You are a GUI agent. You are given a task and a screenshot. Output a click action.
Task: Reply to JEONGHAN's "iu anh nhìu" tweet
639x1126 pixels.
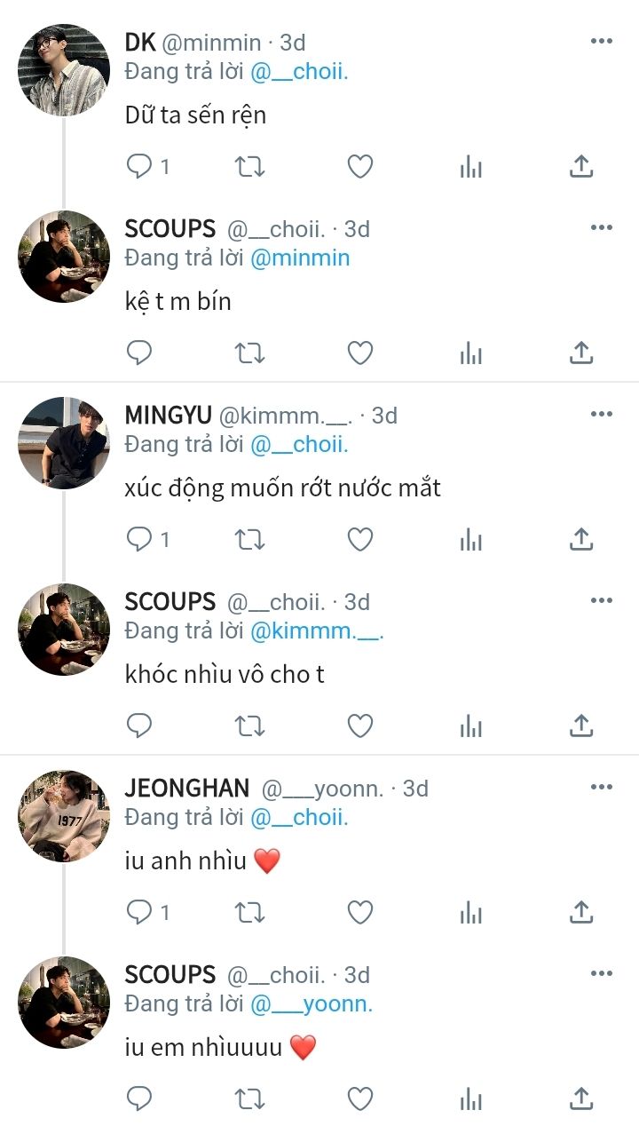[x=139, y=912]
